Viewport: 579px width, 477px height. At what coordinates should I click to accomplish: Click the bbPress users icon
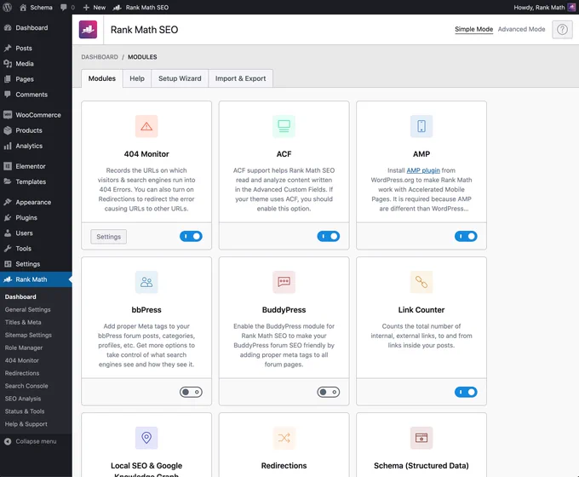click(146, 282)
